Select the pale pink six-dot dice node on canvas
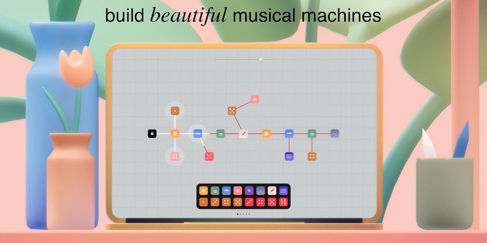This screenshot has height=243, width=487. pos(175,156)
